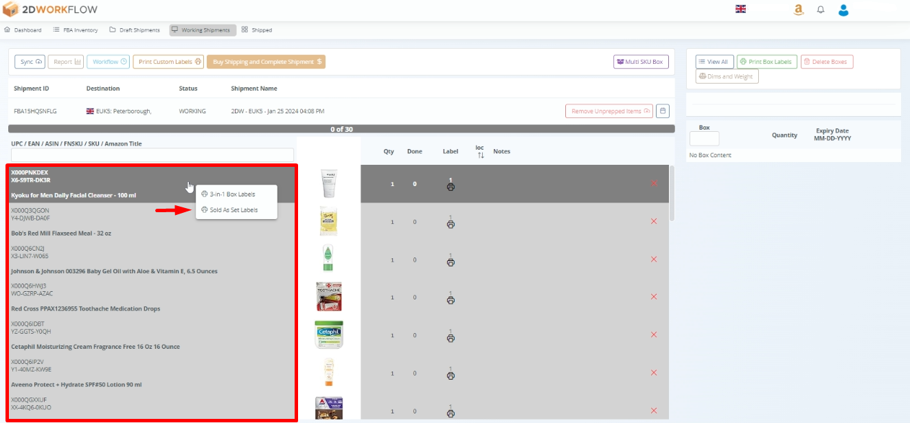This screenshot has width=910, height=423.
Task: Open the Print Custom Labels options
Action: [x=168, y=61]
